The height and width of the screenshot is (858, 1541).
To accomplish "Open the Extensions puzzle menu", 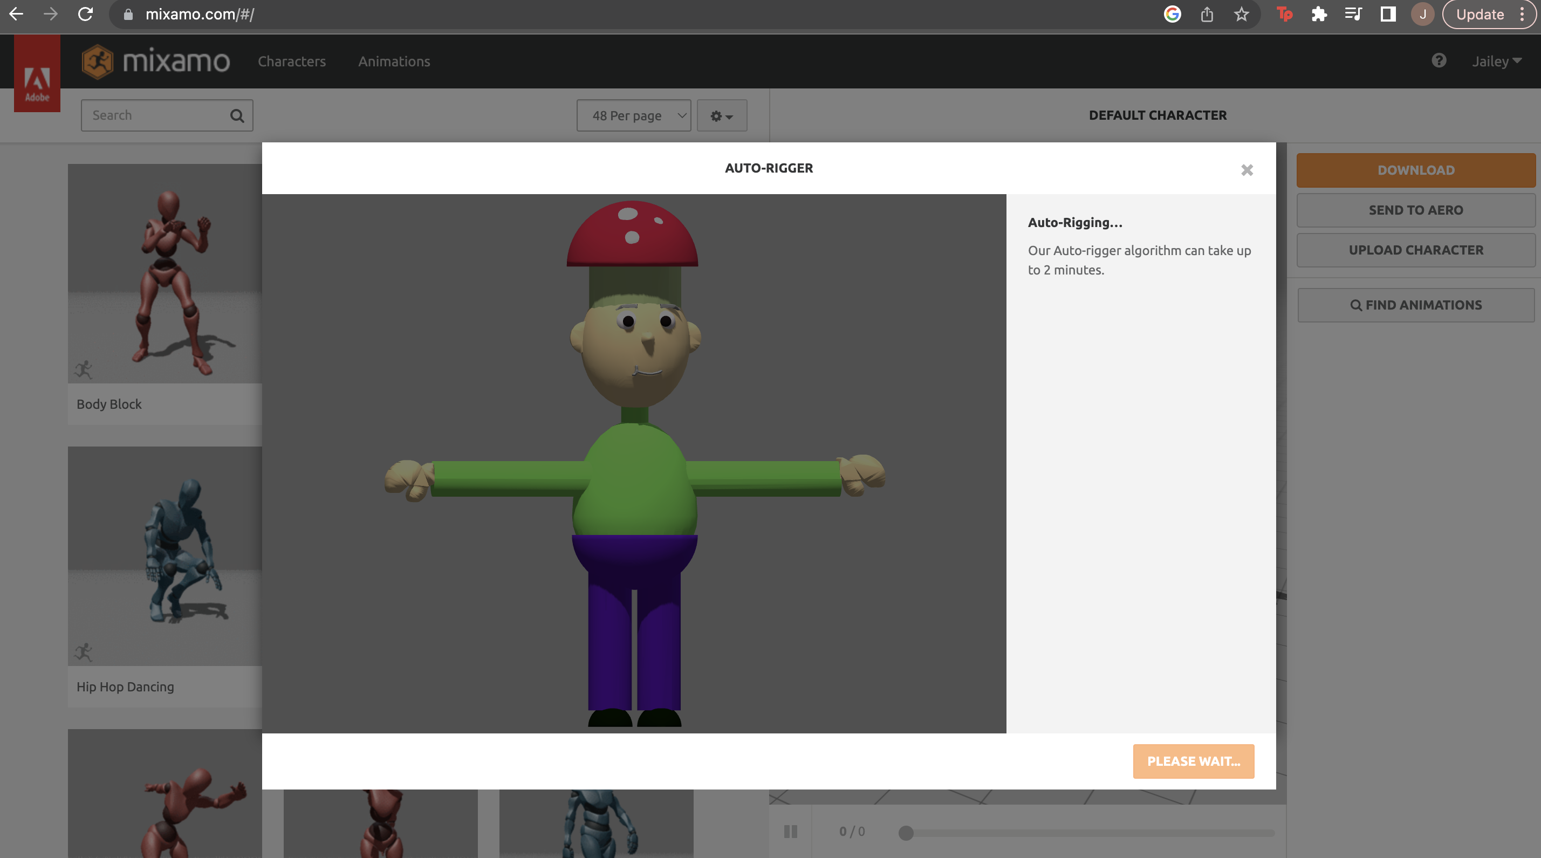I will point(1319,15).
